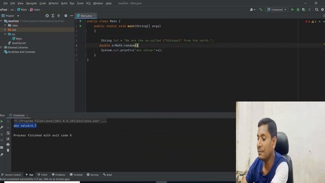Image resolution: width=325 pixels, height=183 pixels.
Task: Open Search Everywhere magnifier icon
Action: 317,10
